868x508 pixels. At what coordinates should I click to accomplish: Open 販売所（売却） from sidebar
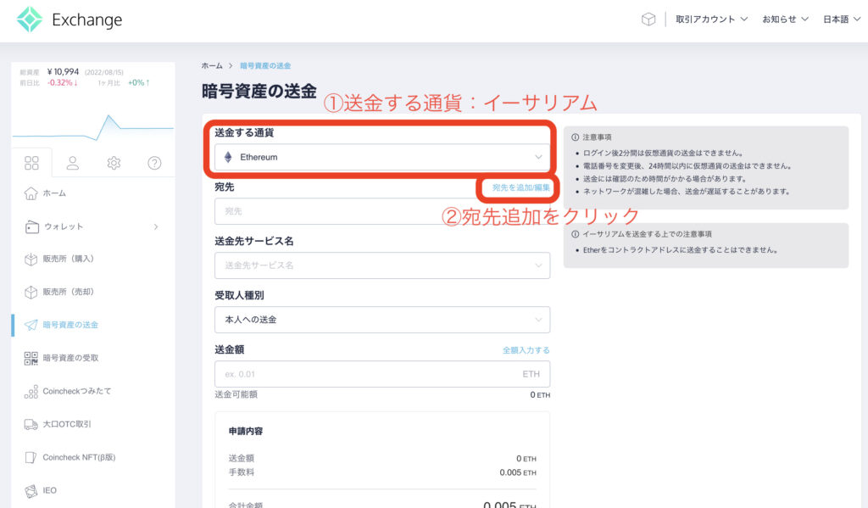[68, 292]
